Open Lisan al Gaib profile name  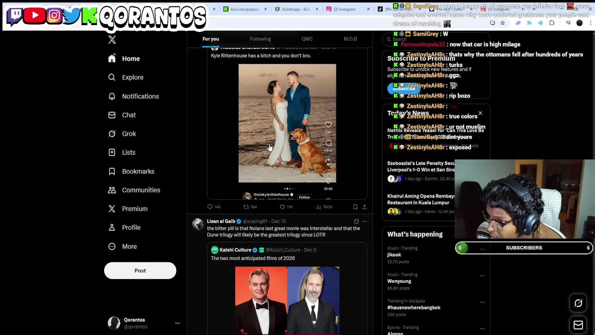[221, 221]
